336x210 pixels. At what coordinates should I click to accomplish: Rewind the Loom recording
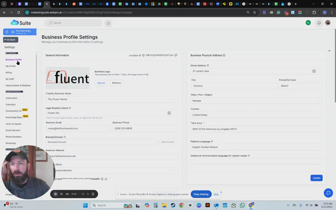(x=67, y=194)
